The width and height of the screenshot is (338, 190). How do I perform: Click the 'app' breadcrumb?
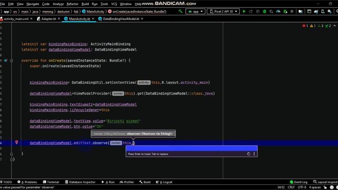pyautogui.click(x=6, y=12)
